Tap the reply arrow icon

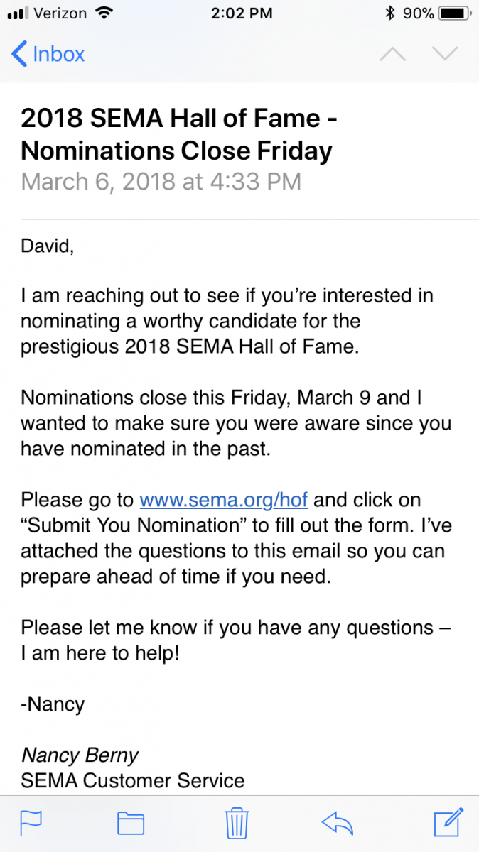338,823
